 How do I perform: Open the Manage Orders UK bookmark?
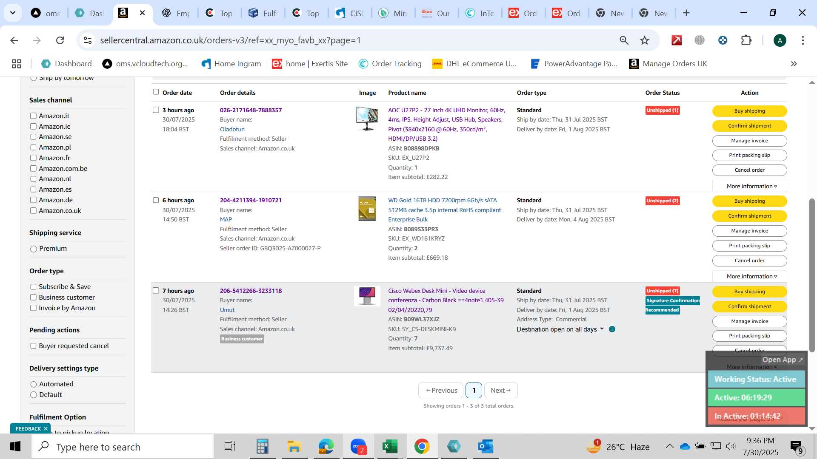tap(668, 64)
